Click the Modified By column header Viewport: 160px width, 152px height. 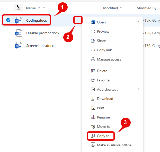(146, 8)
